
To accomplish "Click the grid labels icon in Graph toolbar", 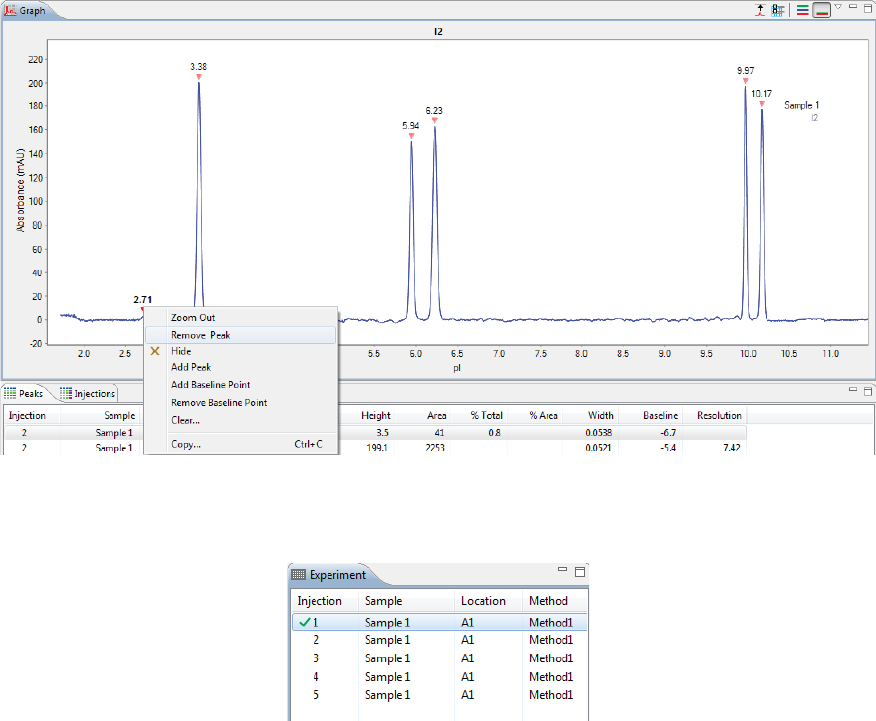I will [777, 10].
